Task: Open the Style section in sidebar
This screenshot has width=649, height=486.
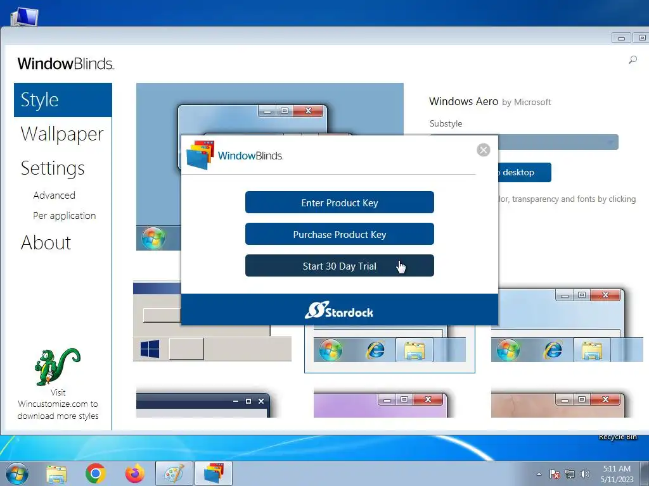Action: point(63,100)
